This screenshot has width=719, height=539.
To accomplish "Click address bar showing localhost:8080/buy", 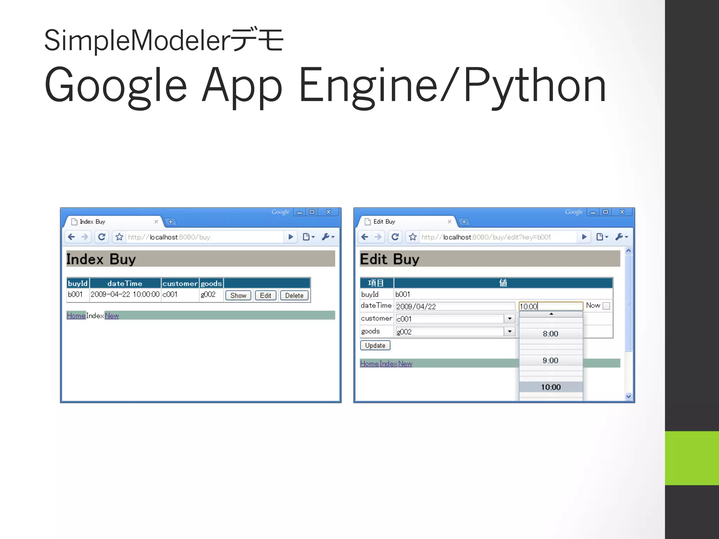I will (x=204, y=237).
